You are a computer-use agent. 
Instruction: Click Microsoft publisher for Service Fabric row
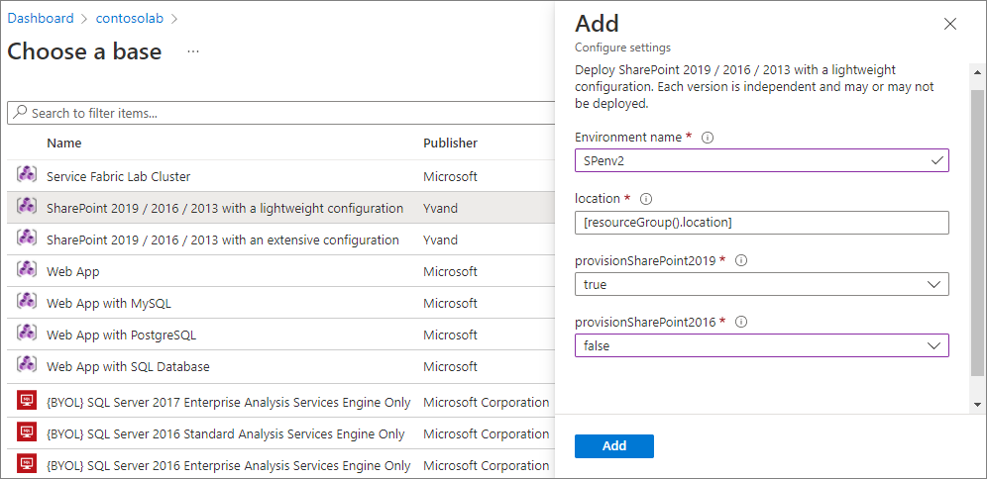450,176
